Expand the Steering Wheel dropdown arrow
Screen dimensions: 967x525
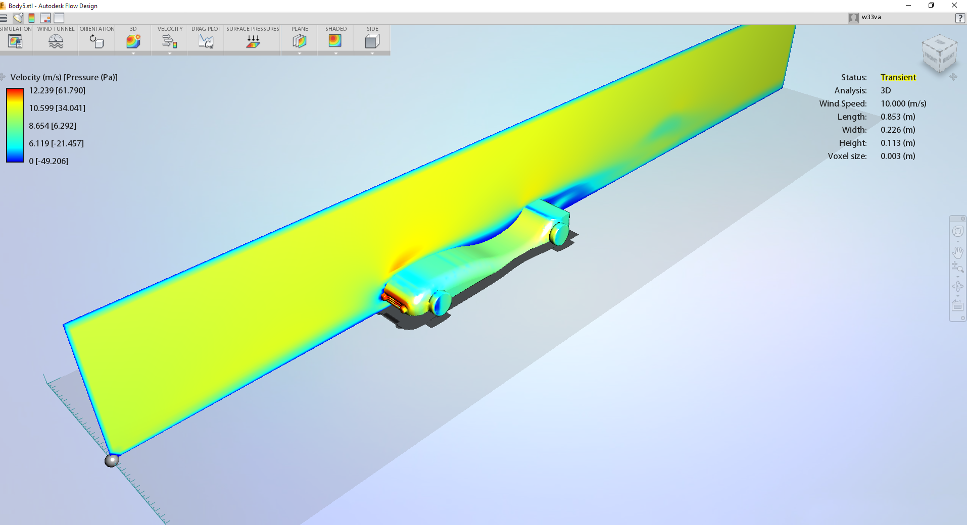957,241
